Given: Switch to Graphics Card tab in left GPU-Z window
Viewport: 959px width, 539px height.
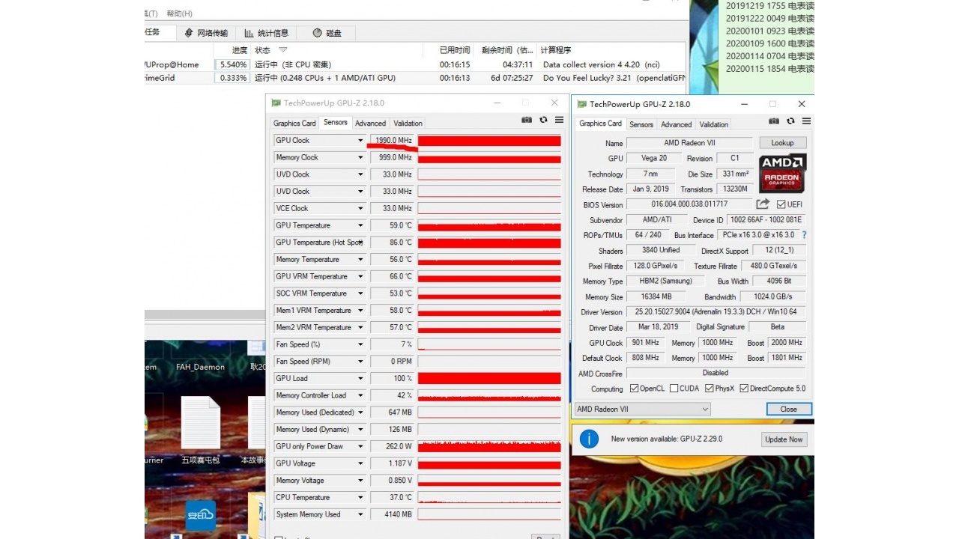Looking at the screenshot, I should click(x=294, y=124).
